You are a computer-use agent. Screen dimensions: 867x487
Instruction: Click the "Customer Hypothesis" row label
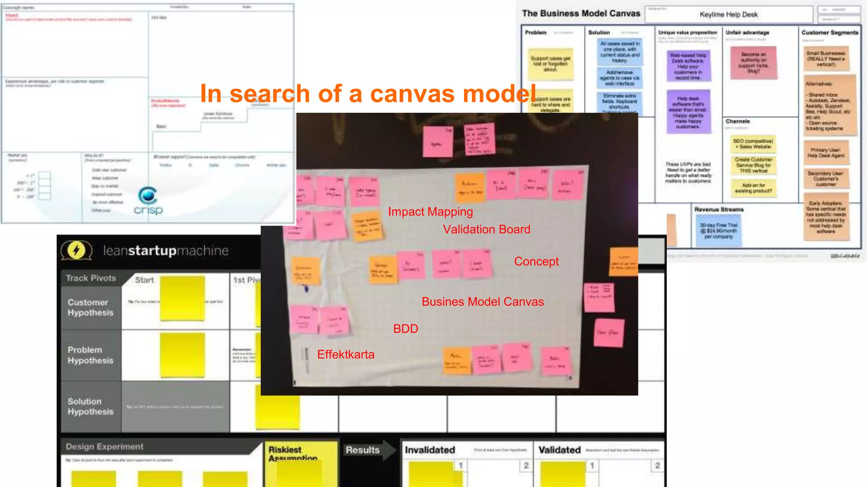[91, 307]
